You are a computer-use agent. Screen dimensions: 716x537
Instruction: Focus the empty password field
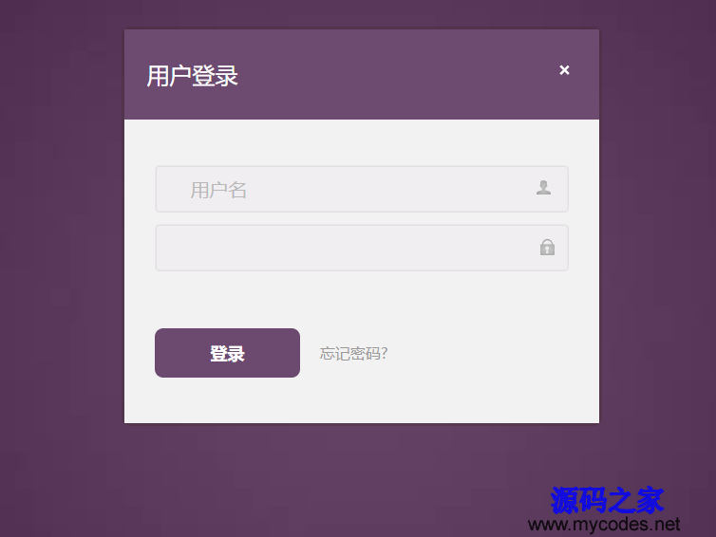click(362, 248)
